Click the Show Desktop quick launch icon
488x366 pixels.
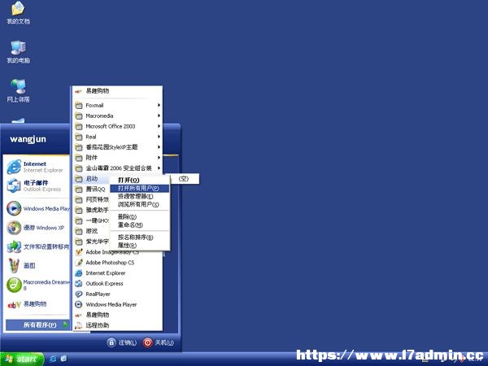point(63,359)
